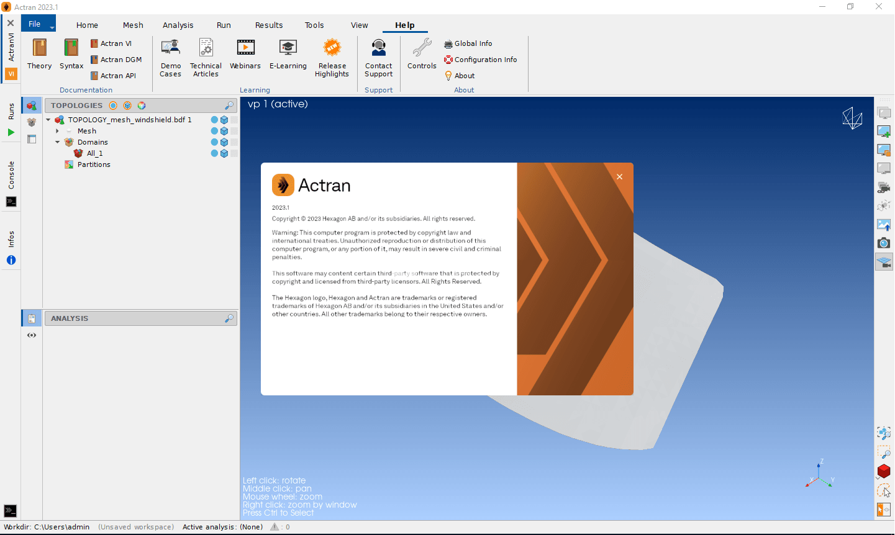The height and width of the screenshot is (535, 895).
Task: Open Release Highlights
Action: click(x=332, y=48)
